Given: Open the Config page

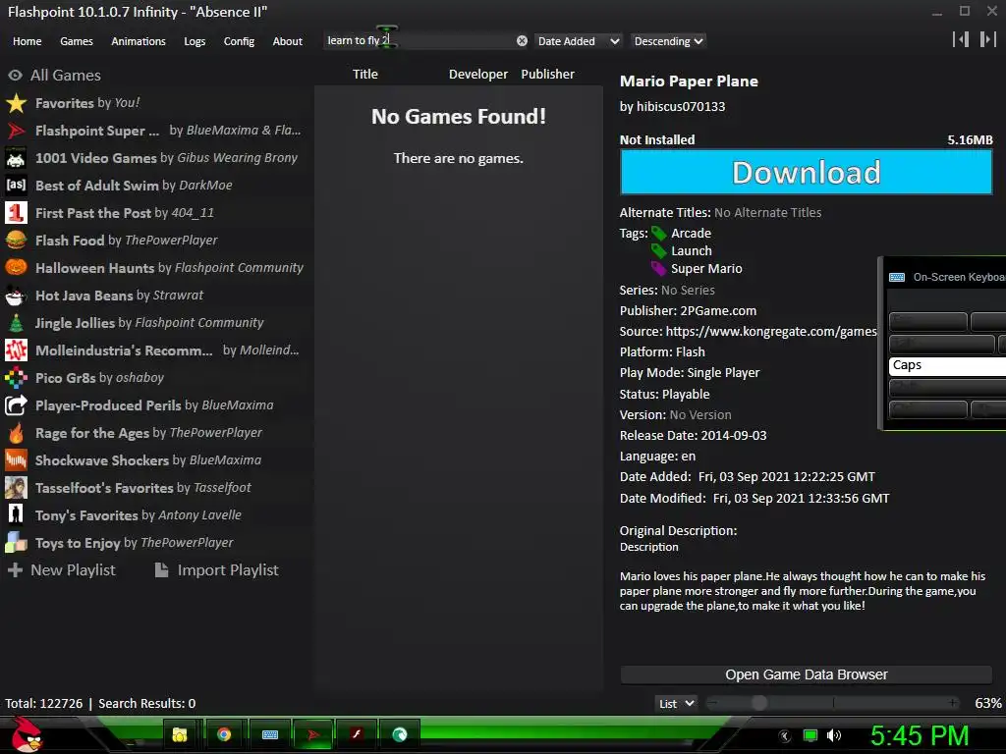Looking at the screenshot, I should click(239, 41).
